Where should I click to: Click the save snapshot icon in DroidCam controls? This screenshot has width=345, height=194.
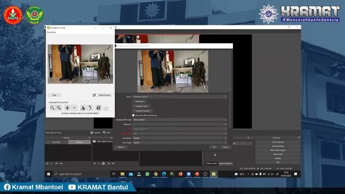(x=98, y=108)
